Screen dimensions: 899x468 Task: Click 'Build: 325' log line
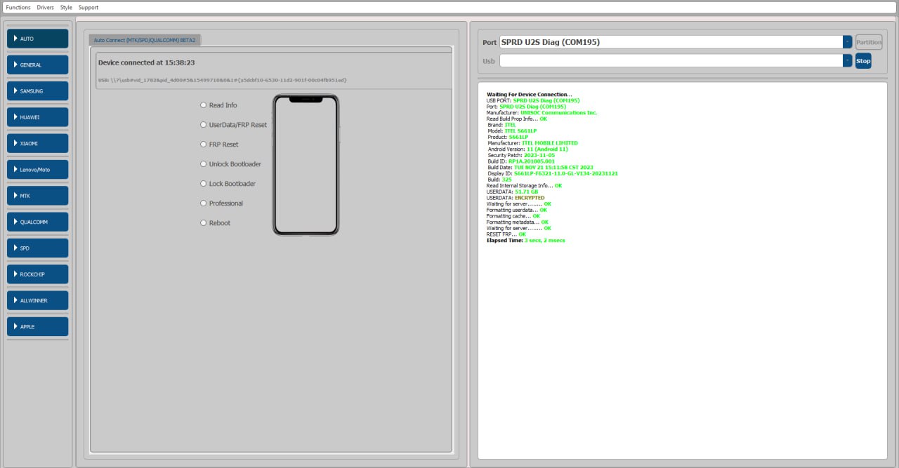pos(500,180)
